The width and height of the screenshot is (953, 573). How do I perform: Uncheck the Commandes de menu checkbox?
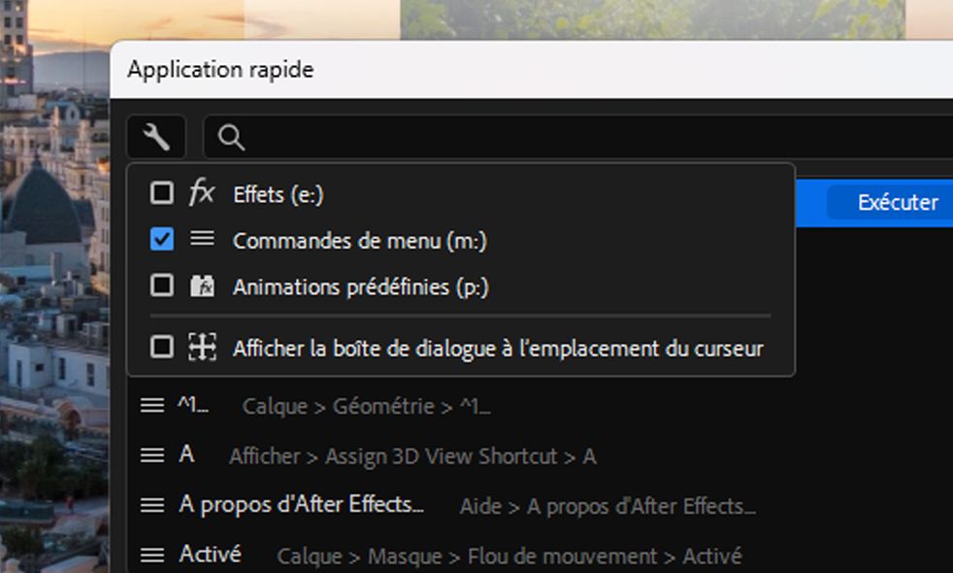pyautogui.click(x=162, y=239)
